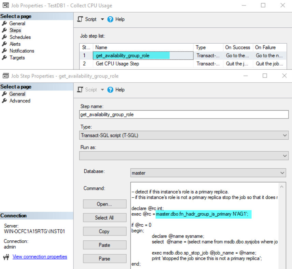The height and width of the screenshot is (269, 292).
Task: Expand the Script dropdown arrow in Job Properties
Action: tap(102, 19)
